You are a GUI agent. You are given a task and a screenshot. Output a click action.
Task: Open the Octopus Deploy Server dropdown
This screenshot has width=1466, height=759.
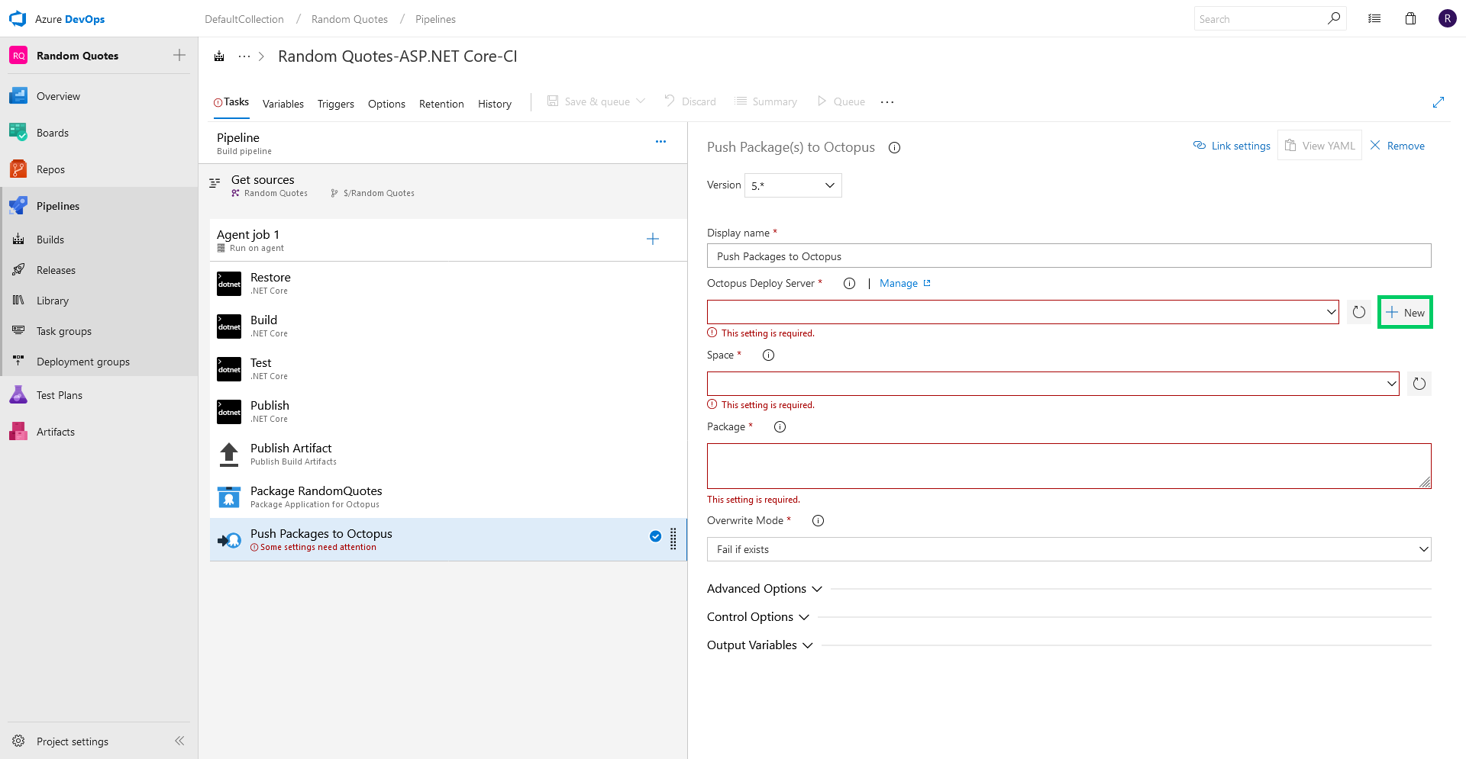[1023, 312]
